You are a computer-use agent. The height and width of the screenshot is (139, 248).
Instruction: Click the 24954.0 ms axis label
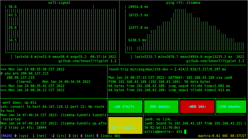click(138, 7)
